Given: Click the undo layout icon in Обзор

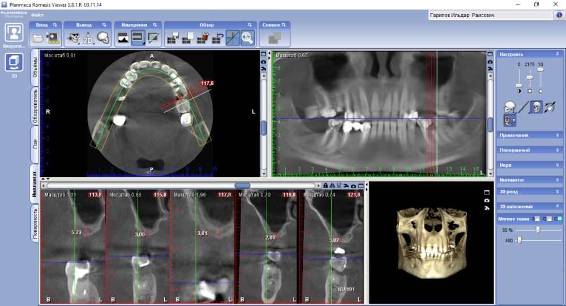Looking at the screenshot, I should pos(217,38).
